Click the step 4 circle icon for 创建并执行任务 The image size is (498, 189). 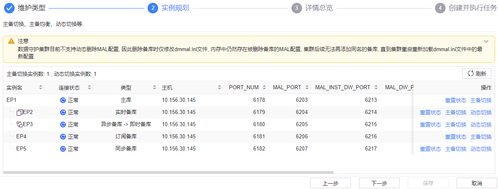click(x=440, y=8)
